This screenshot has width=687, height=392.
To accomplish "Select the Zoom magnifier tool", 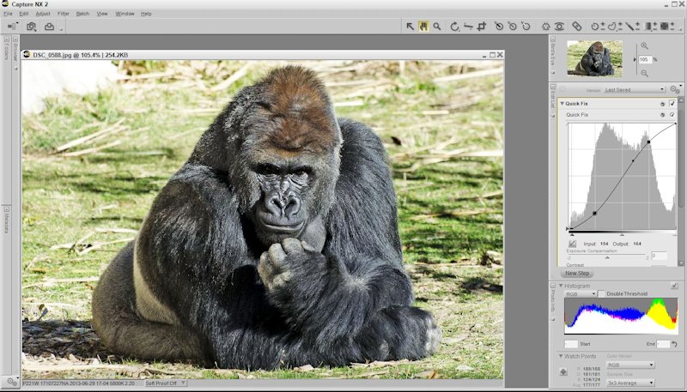I will pos(437,27).
